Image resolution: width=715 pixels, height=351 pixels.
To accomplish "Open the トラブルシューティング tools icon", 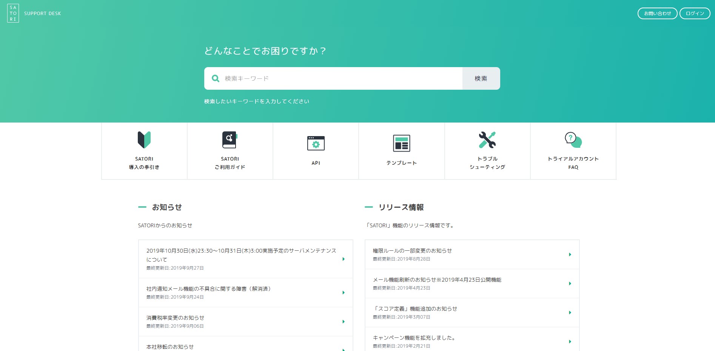I will 487,140.
